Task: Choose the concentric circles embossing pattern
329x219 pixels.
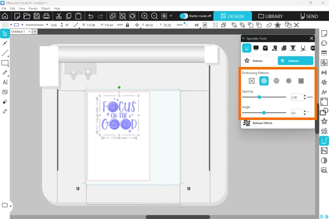Action: [289, 81]
